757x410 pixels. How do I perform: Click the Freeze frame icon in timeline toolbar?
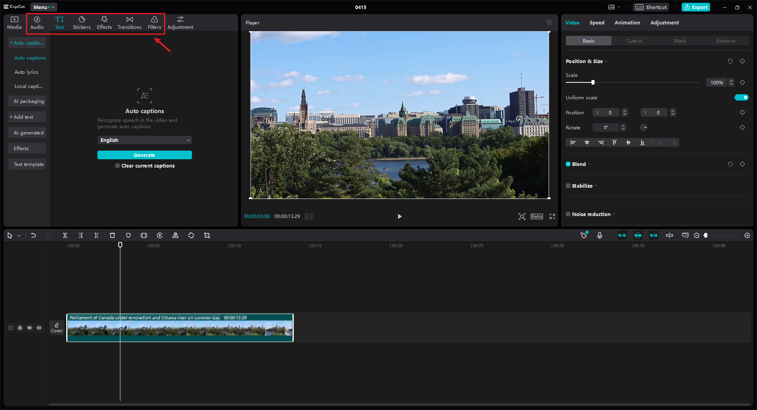(144, 235)
